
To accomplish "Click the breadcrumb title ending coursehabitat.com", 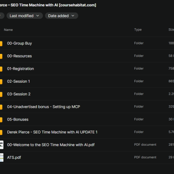I will pos(48,5).
